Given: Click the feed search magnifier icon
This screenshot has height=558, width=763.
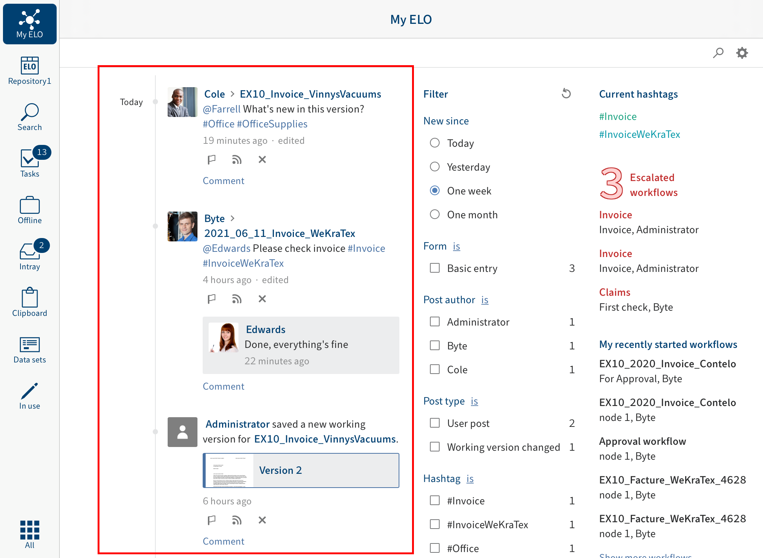Looking at the screenshot, I should point(718,53).
